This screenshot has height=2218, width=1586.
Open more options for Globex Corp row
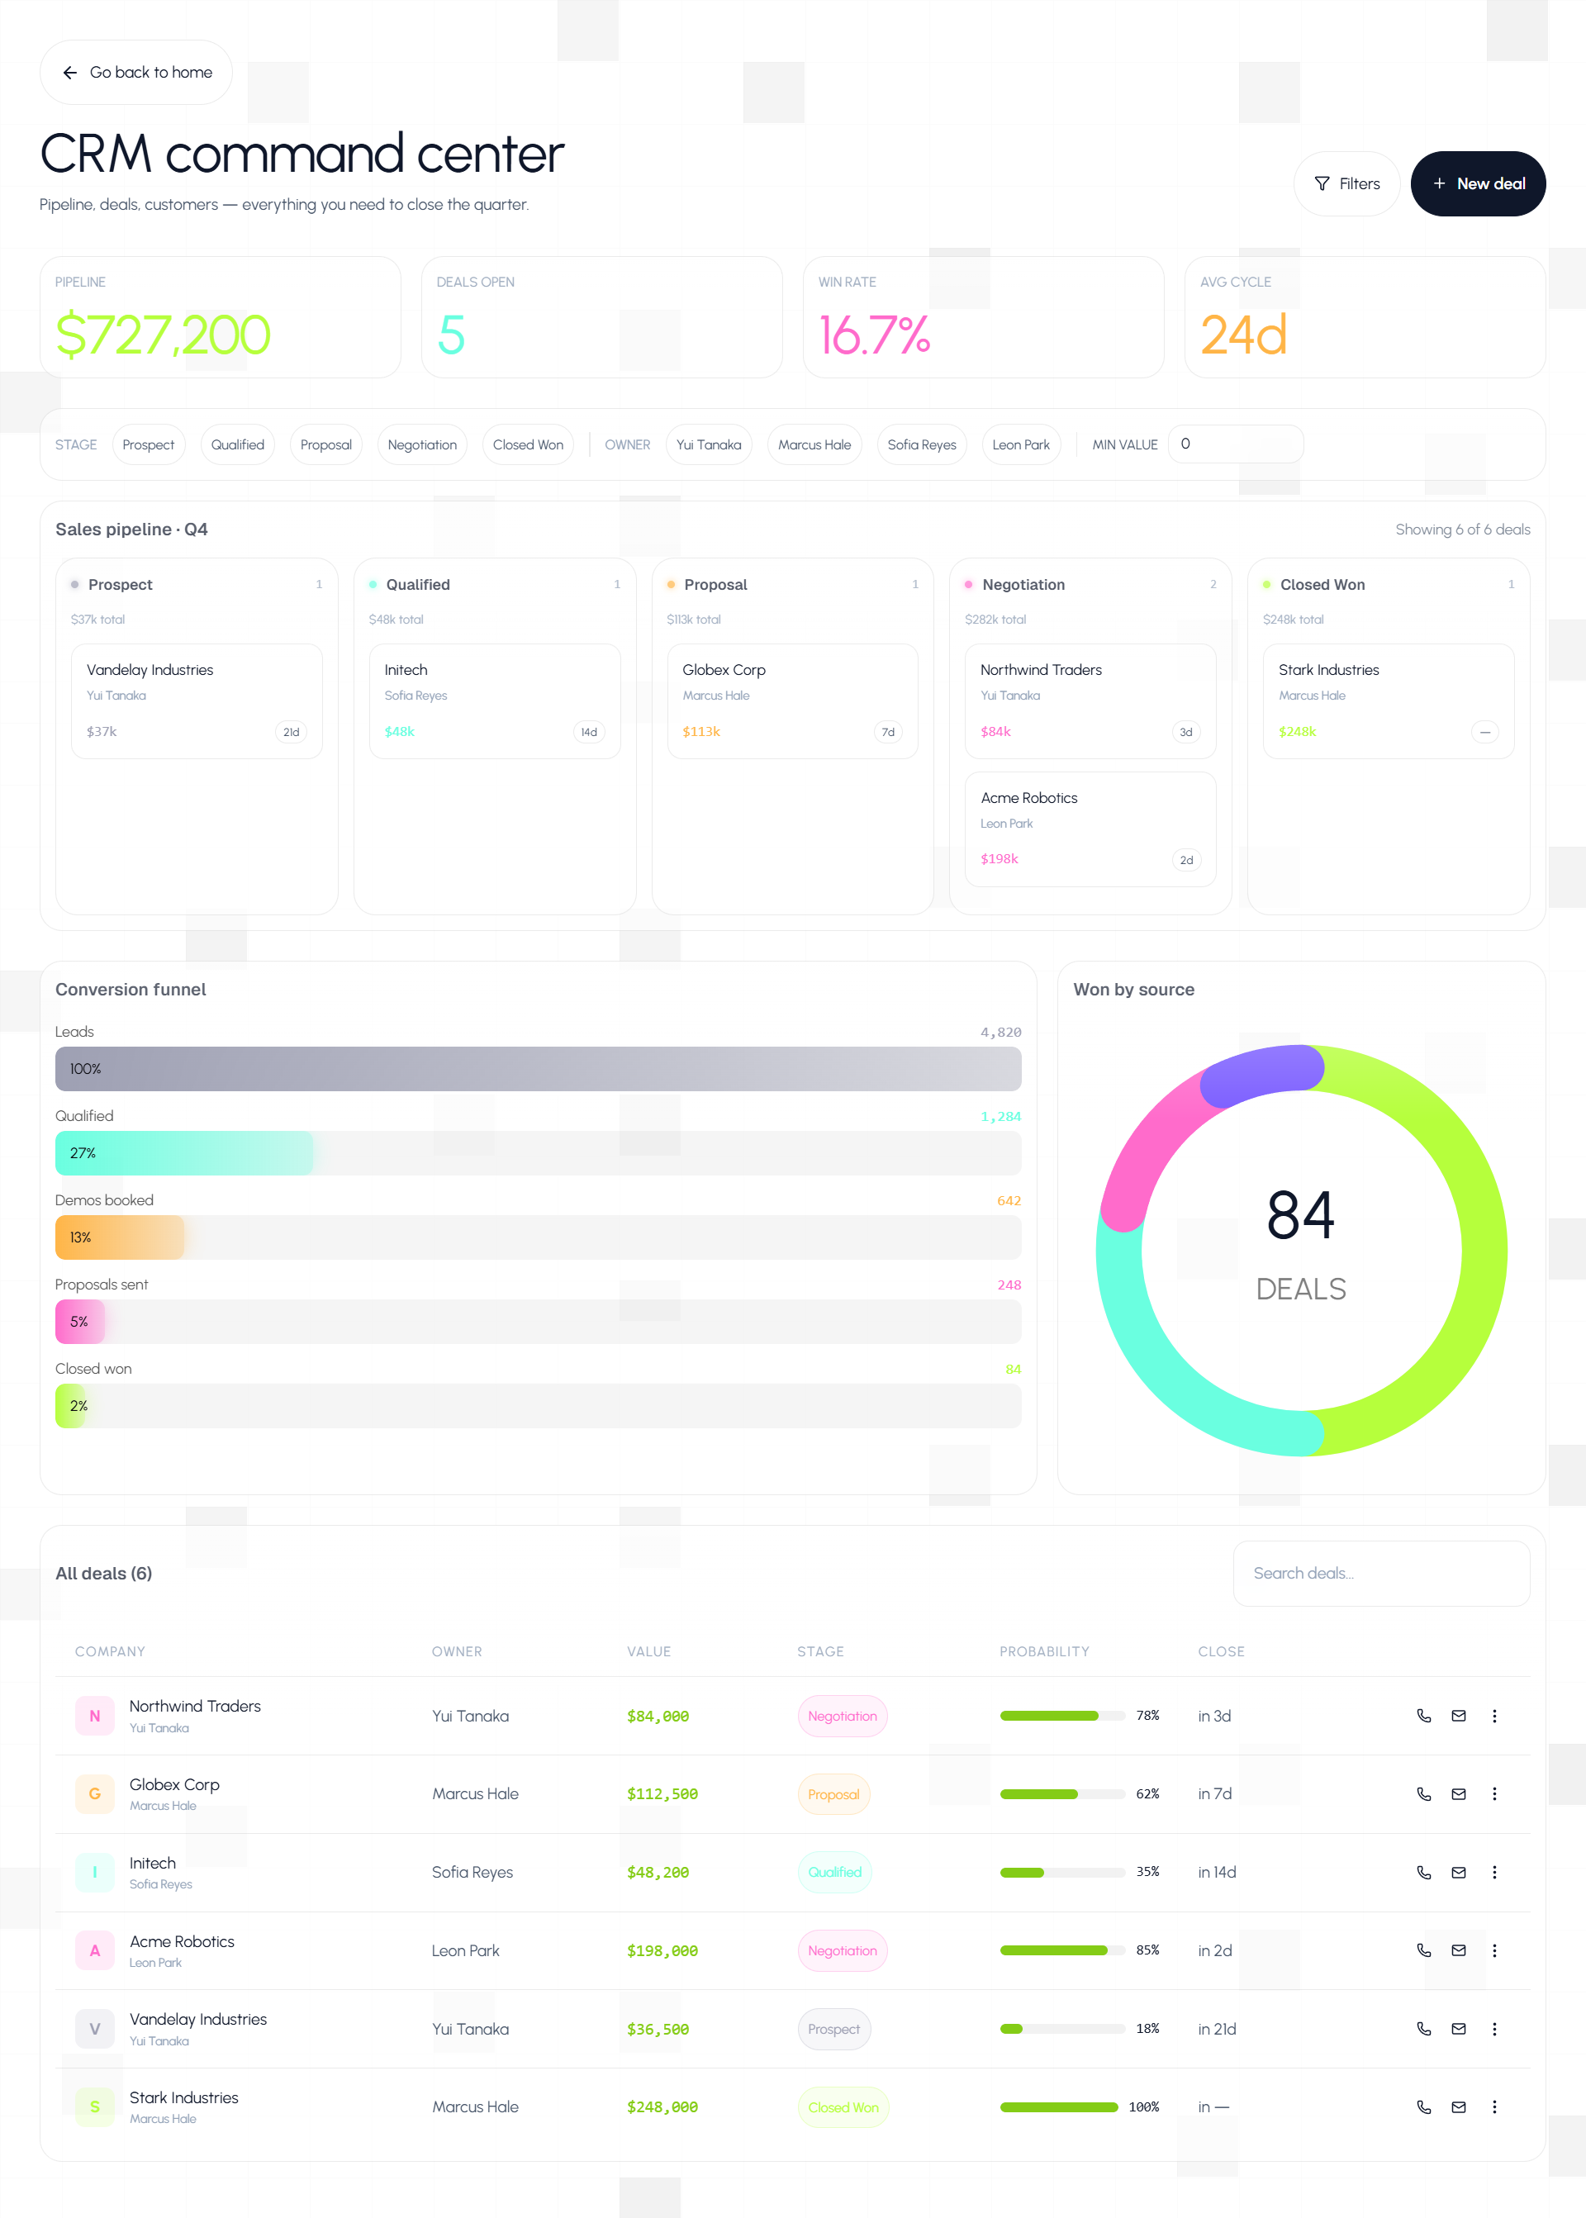tap(1494, 1794)
